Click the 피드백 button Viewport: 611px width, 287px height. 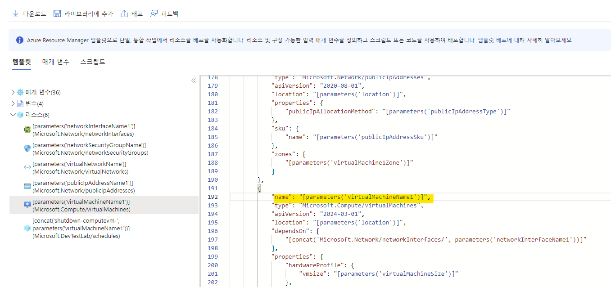click(x=164, y=13)
